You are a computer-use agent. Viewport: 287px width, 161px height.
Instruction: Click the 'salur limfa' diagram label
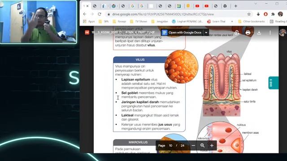pyautogui.click(x=249, y=102)
